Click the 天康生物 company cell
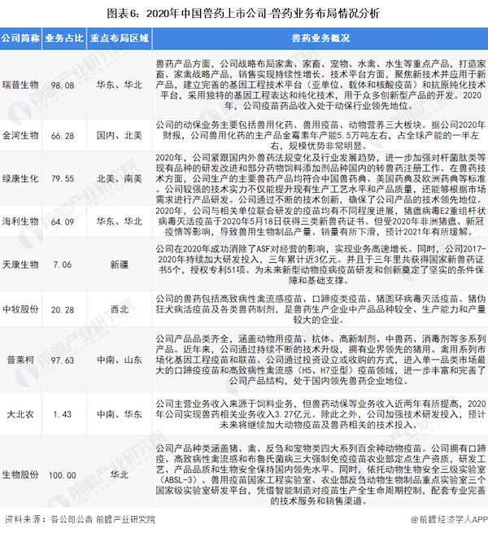This screenshot has height=533, width=488. [20, 264]
